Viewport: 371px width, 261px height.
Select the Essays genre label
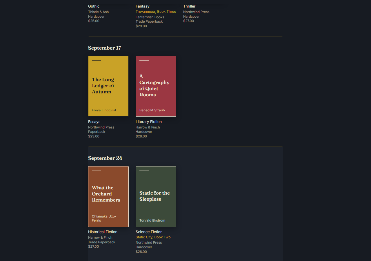click(x=94, y=122)
